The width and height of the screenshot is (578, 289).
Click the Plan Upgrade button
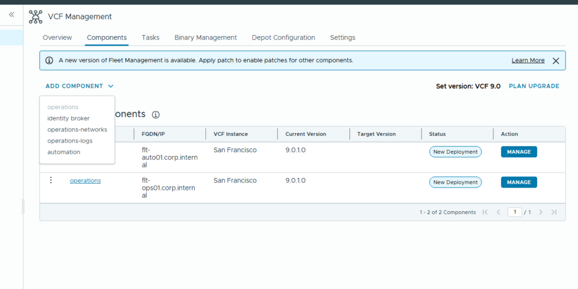point(534,86)
